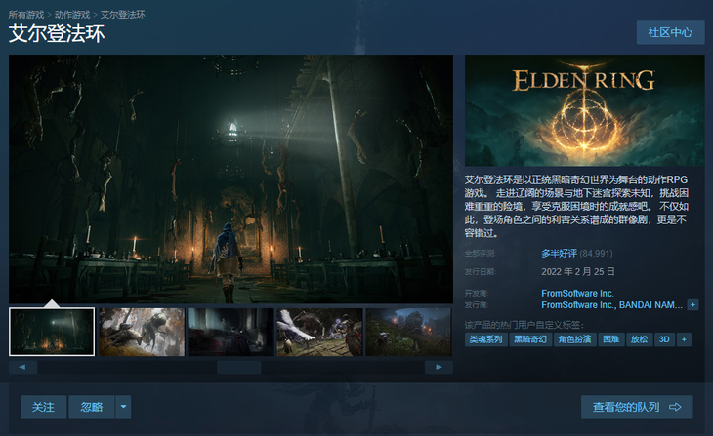The image size is (713, 436).
Task: Click the release date 2022 年 2 月 25 日
Action: point(578,271)
